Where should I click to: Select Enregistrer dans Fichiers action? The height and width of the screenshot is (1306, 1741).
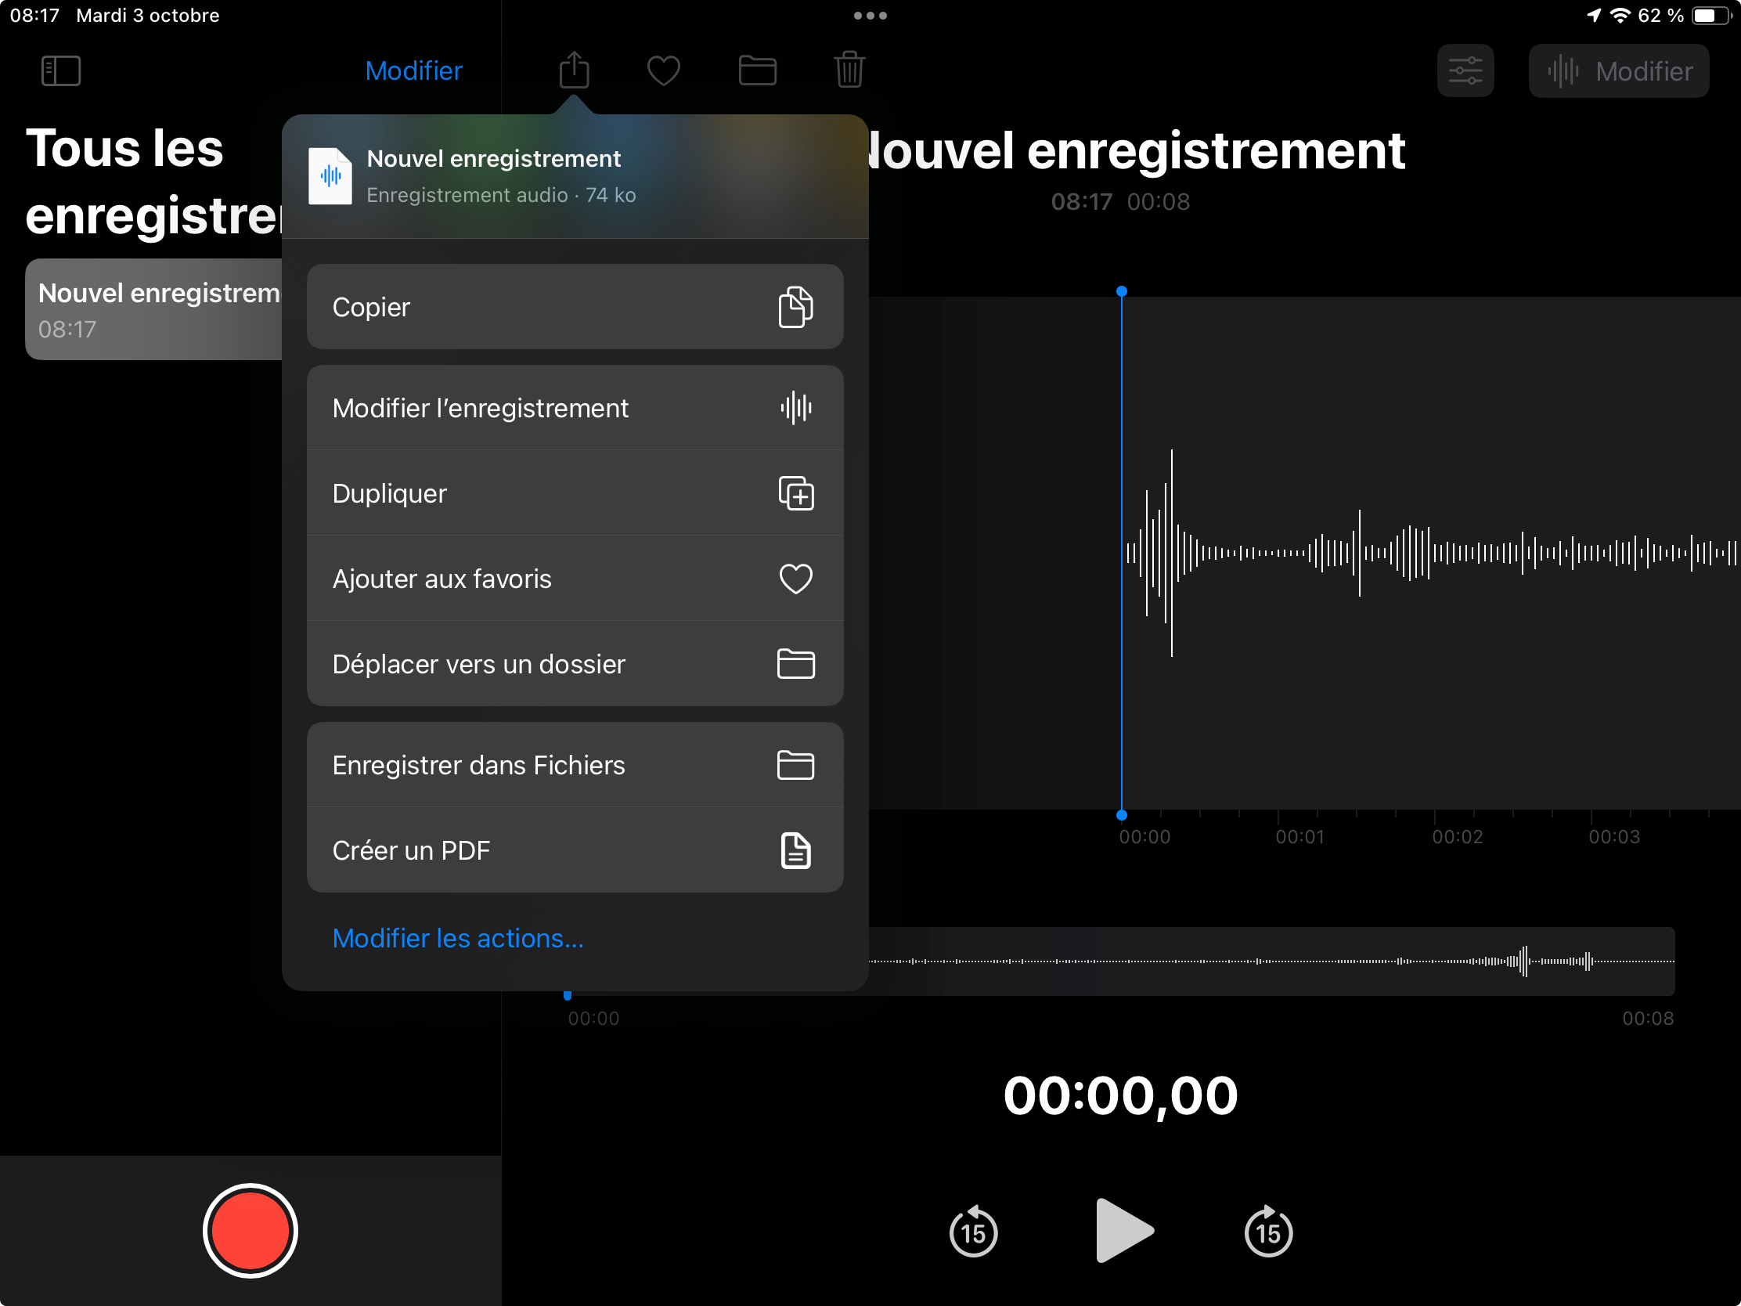tap(575, 764)
